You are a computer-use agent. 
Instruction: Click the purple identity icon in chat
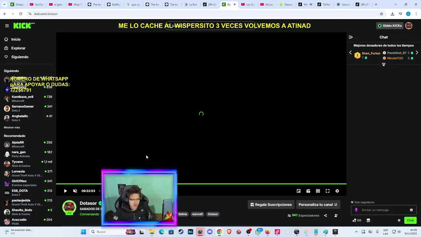(356, 210)
